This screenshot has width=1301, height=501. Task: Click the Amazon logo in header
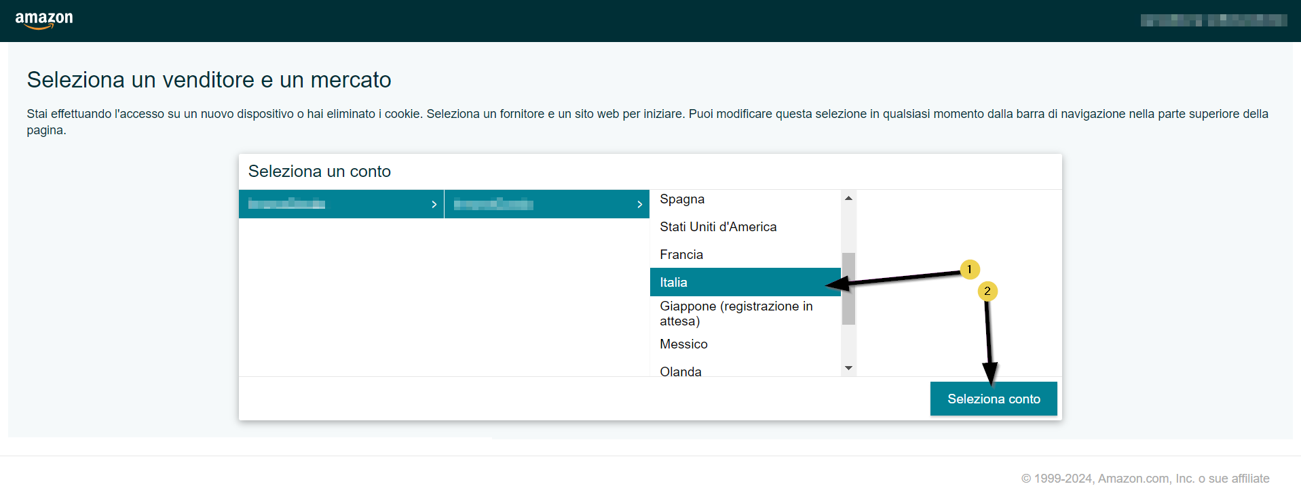pyautogui.click(x=44, y=20)
